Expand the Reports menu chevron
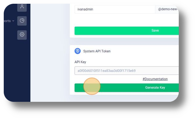The width and height of the screenshot is (195, 118). click(13, 21)
